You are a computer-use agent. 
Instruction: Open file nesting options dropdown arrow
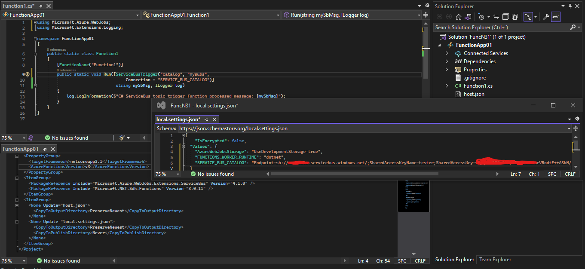(x=536, y=18)
